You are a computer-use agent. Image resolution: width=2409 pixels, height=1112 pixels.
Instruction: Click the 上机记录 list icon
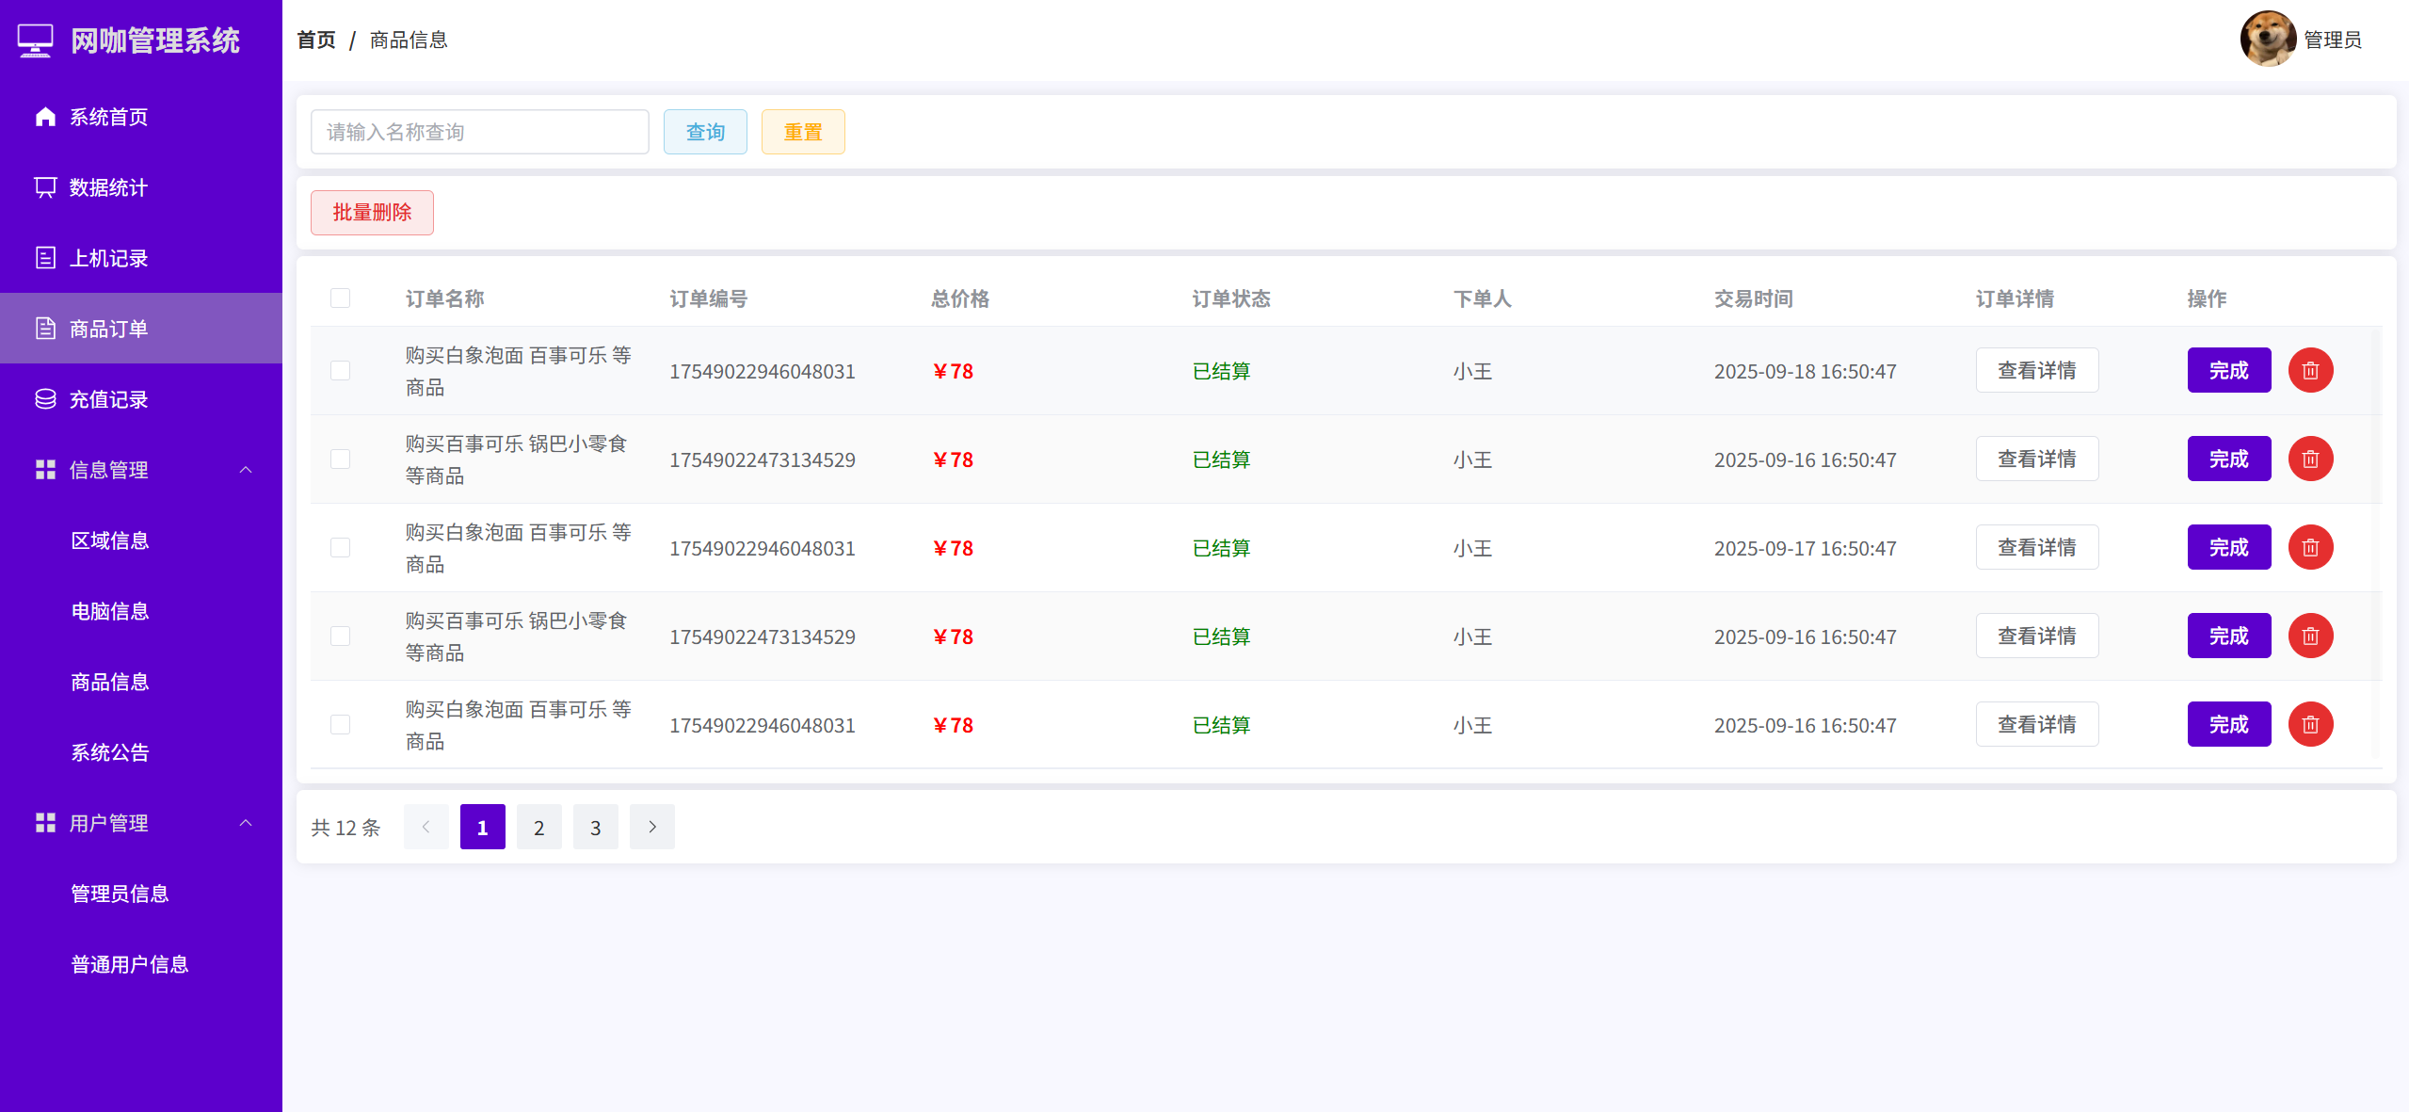pyautogui.click(x=45, y=258)
